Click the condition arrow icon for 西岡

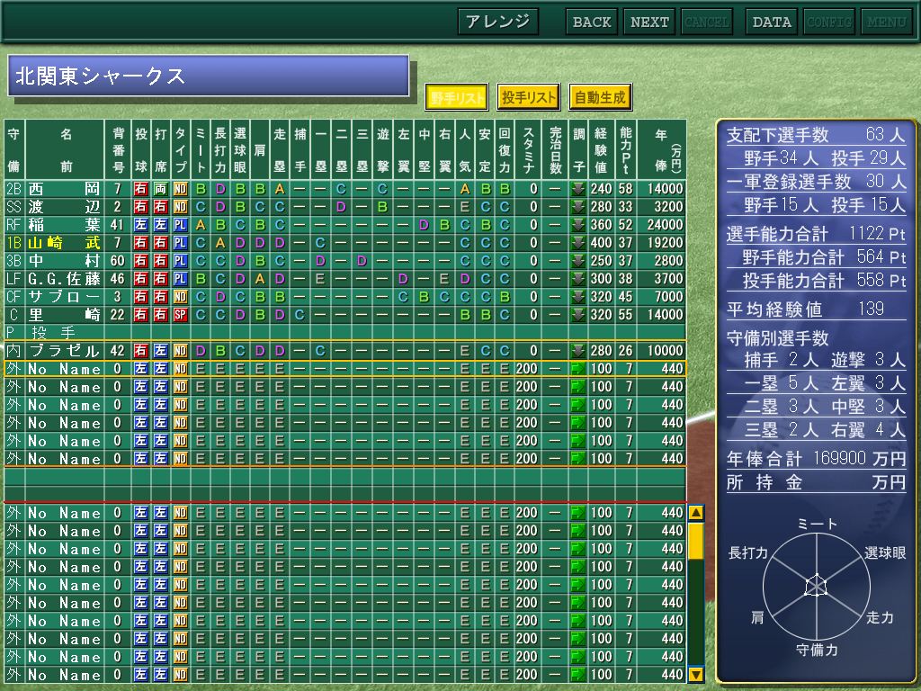click(x=578, y=189)
